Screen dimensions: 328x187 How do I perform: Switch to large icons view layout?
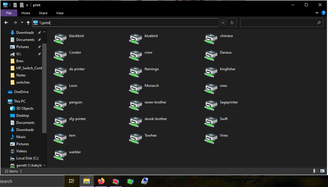322,171
